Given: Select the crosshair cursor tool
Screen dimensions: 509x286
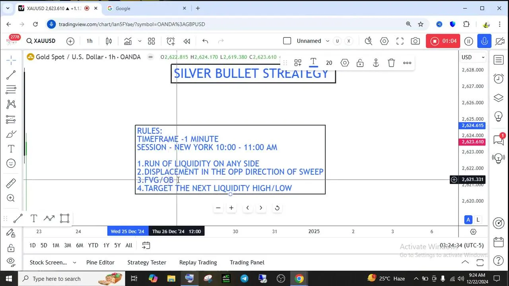Looking at the screenshot, I should click(x=11, y=60).
